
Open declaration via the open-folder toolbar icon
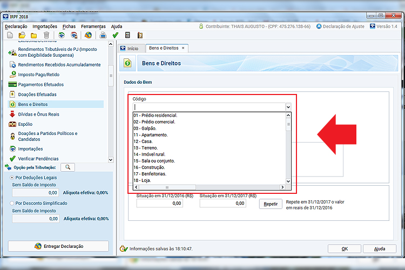(22, 35)
